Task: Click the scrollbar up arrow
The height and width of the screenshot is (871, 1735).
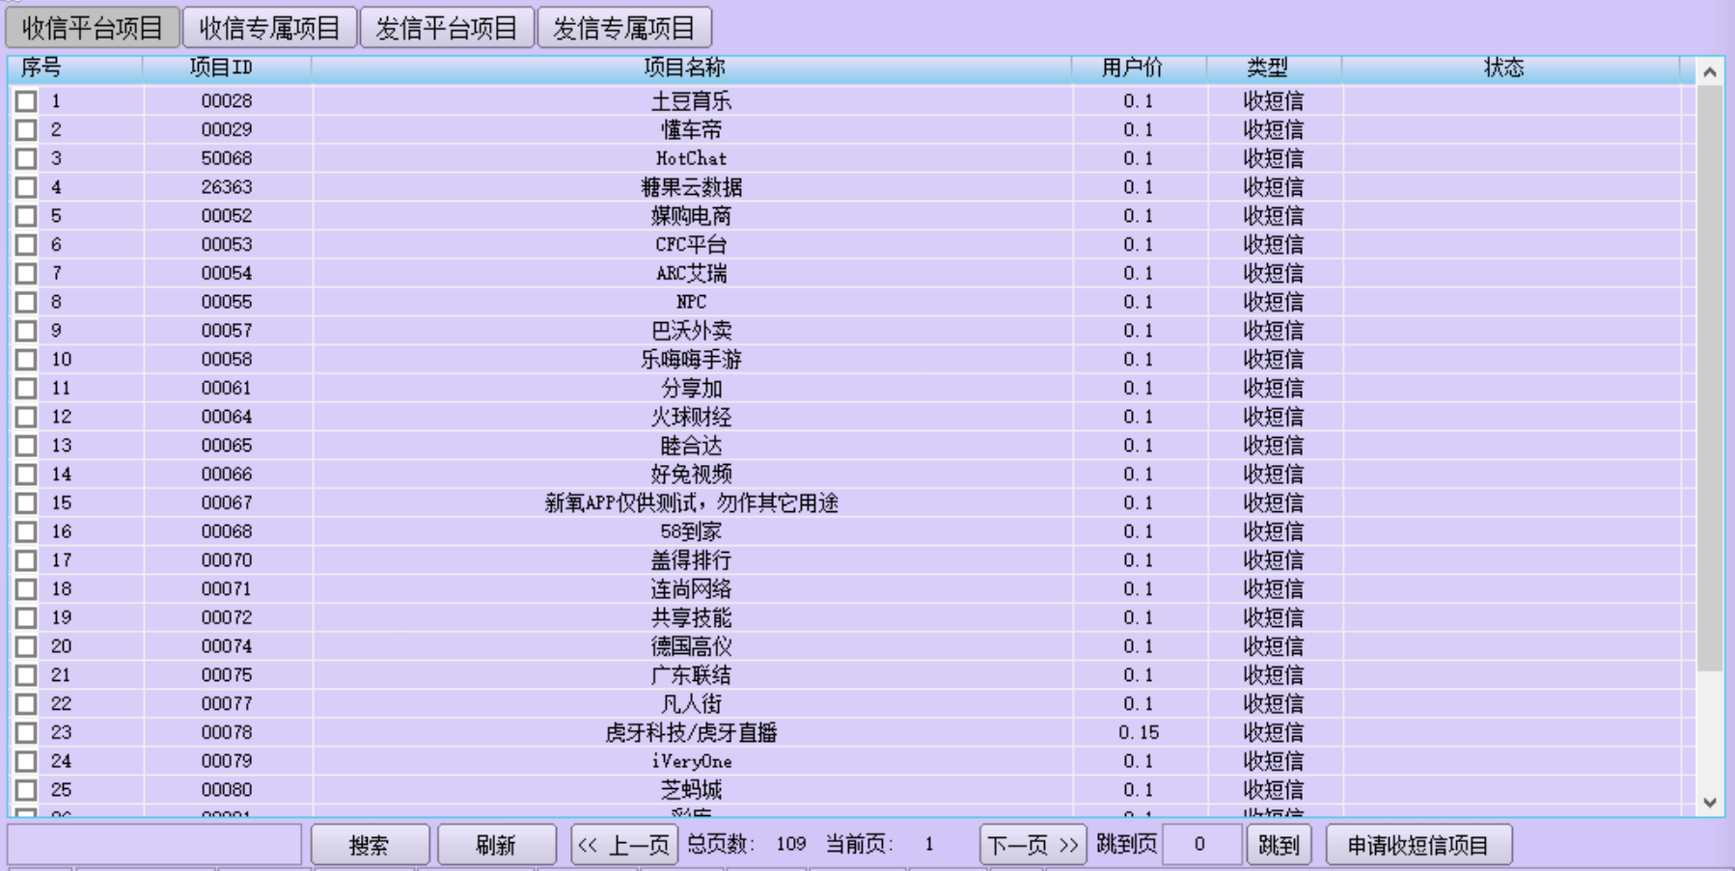Action: pos(1710,72)
